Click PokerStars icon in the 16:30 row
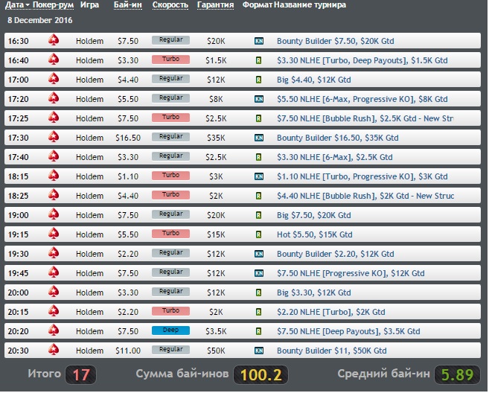Screen dimensions: 489x393 (x=54, y=40)
